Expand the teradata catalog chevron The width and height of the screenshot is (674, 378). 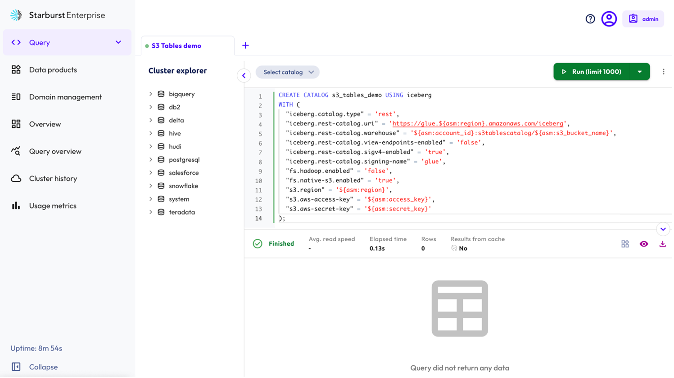[151, 212]
